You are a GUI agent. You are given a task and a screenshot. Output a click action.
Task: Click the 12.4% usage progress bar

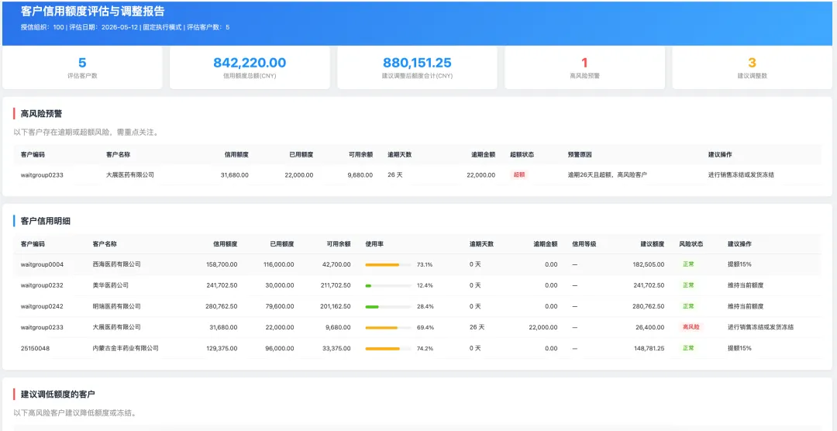click(388, 286)
